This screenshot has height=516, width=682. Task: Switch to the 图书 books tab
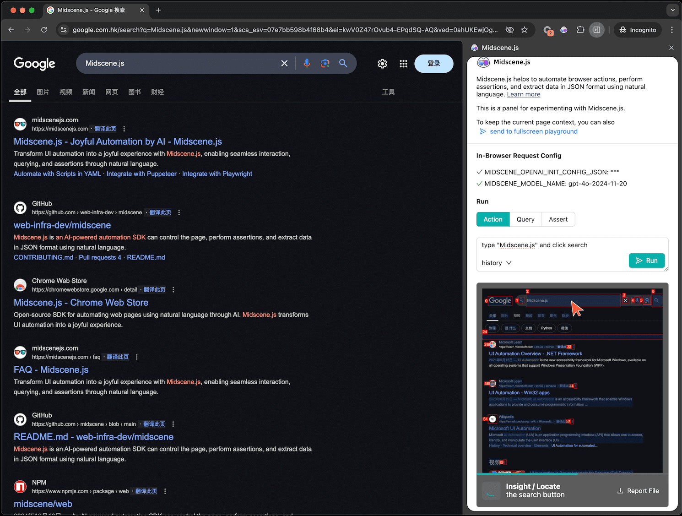[135, 92]
